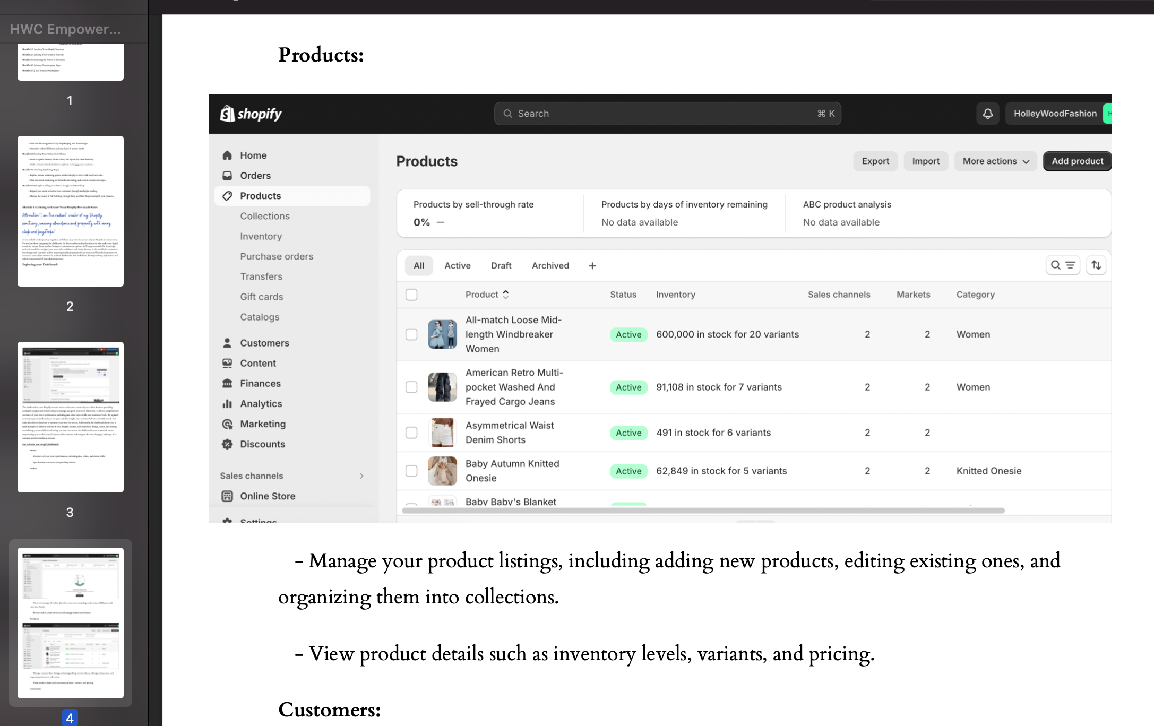This screenshot has width=1154, height=726.
Task: Click the Online Store icon
Action: (x=227, y=496)
